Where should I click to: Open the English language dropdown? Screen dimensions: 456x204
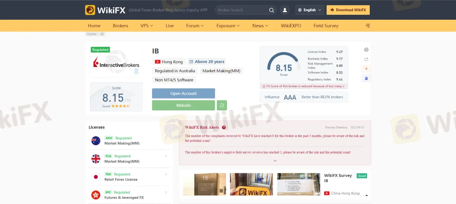point(309,10)
